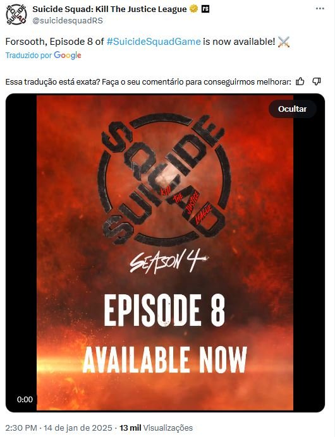Viewport: 335px width, 437px height.
Task: Click the Google logo in translation note
Action: (68, 55)
